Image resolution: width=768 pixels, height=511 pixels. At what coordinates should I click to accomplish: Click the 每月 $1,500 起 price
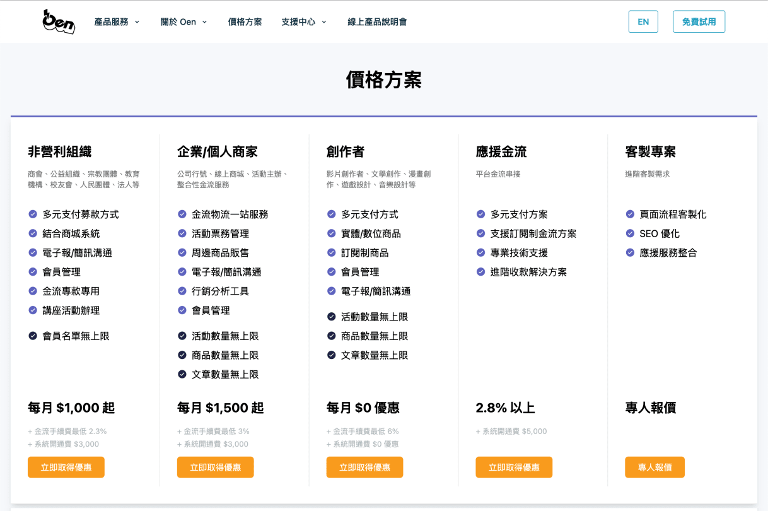[221, 408]
